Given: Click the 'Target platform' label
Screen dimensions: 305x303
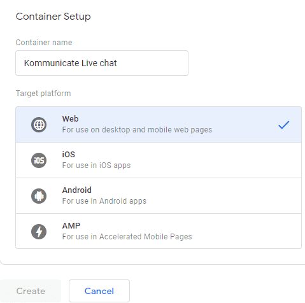Looking at the screenshot, I should [x=43, y=94].
